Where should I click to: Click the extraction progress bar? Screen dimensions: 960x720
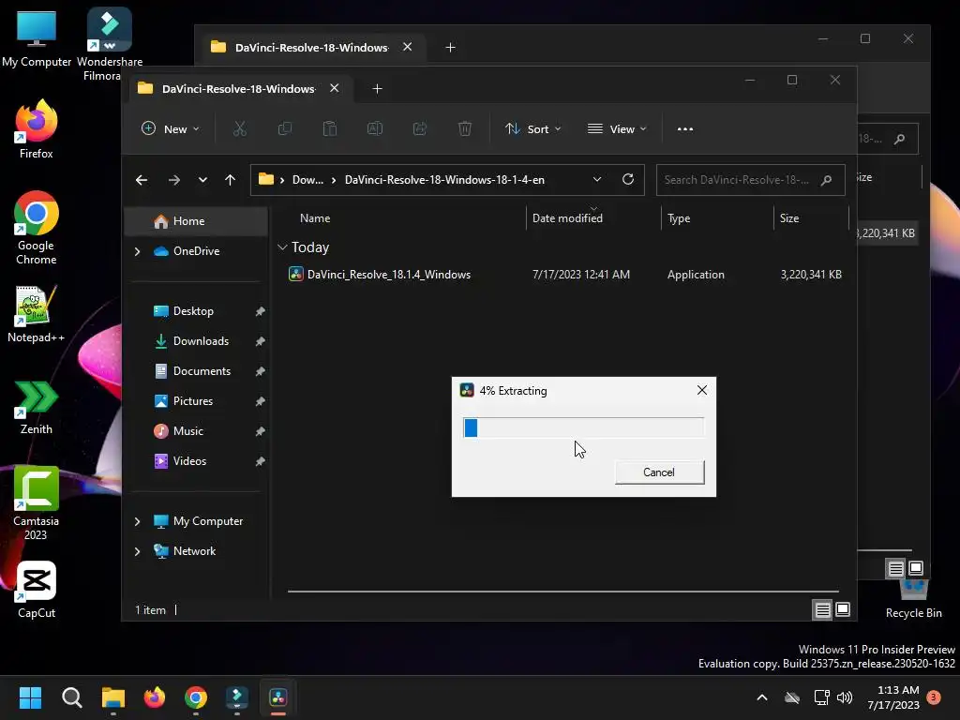[583, 427]
